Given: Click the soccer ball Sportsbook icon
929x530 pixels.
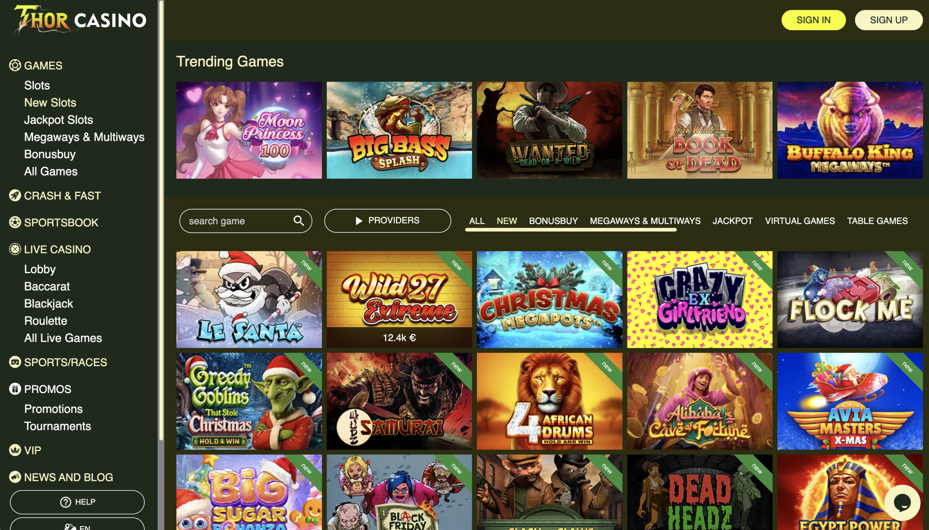Looking at the screenshot, I should 15,222.
